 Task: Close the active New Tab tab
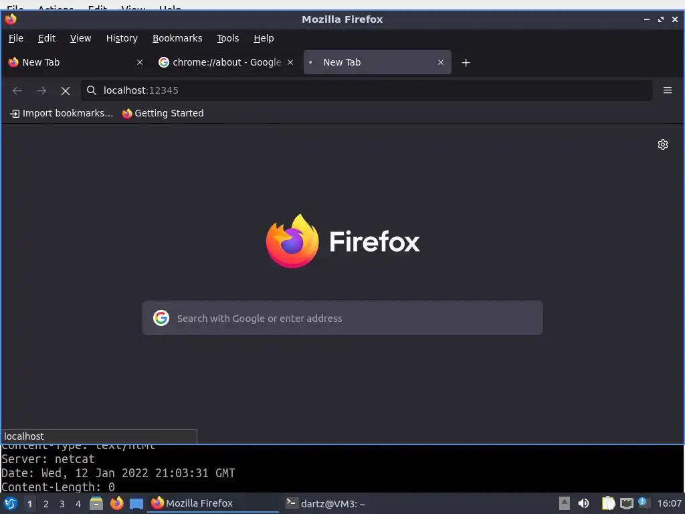click(441, 62)
